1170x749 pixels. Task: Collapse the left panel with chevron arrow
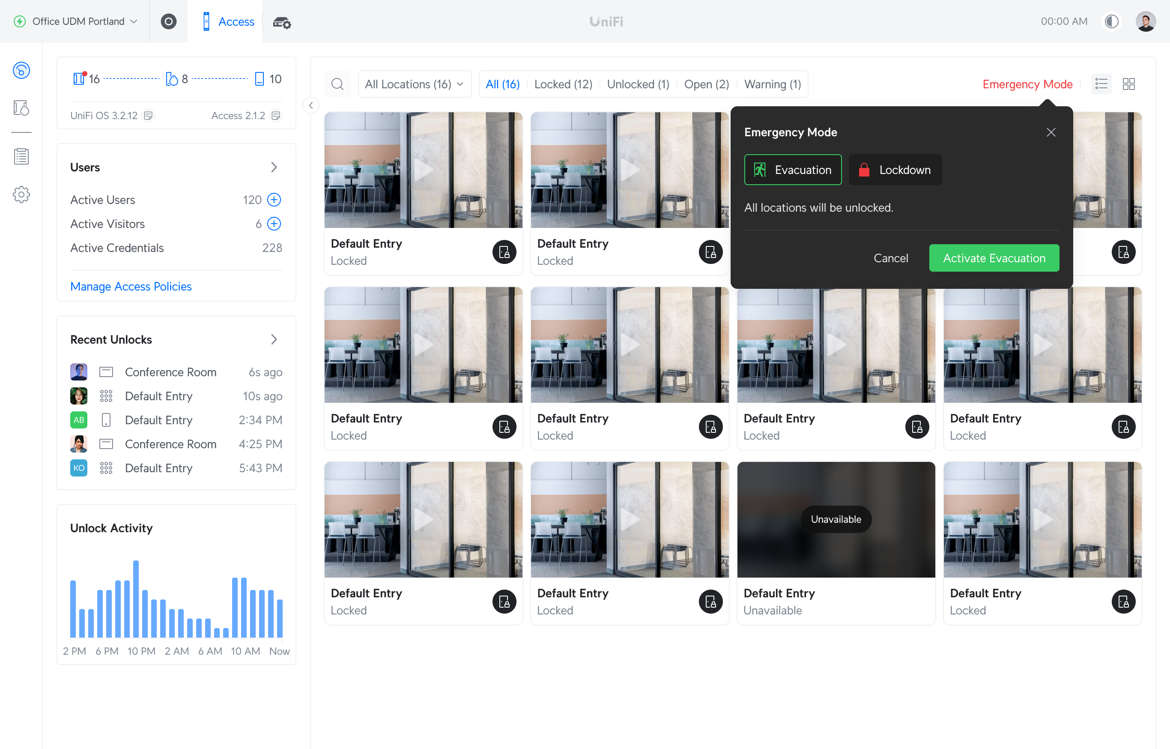pyautogui.click(x=310, y=105)
